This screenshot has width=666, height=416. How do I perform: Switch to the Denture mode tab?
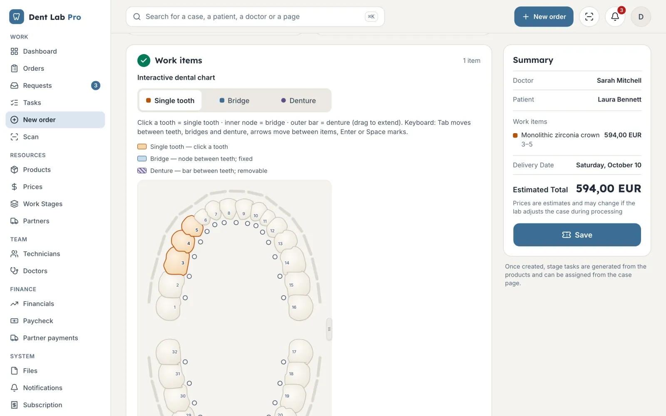pos(298,100)
